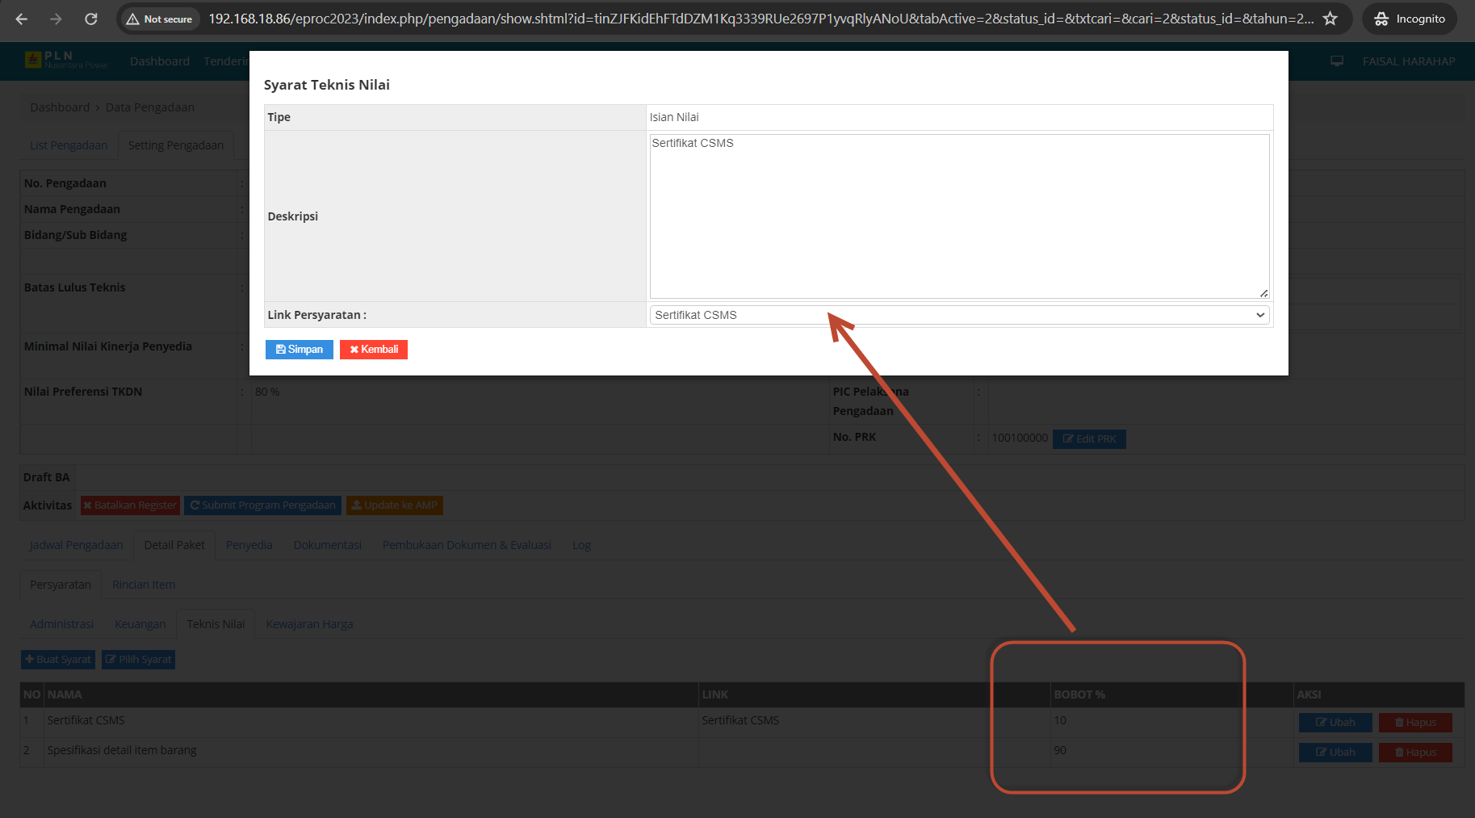
Task: Click the Edit PRK button
Action: point(1089,439)
